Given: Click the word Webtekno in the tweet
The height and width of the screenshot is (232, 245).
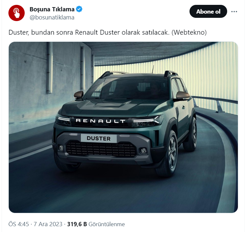Looking at the screenshot, I should point(189,32).
